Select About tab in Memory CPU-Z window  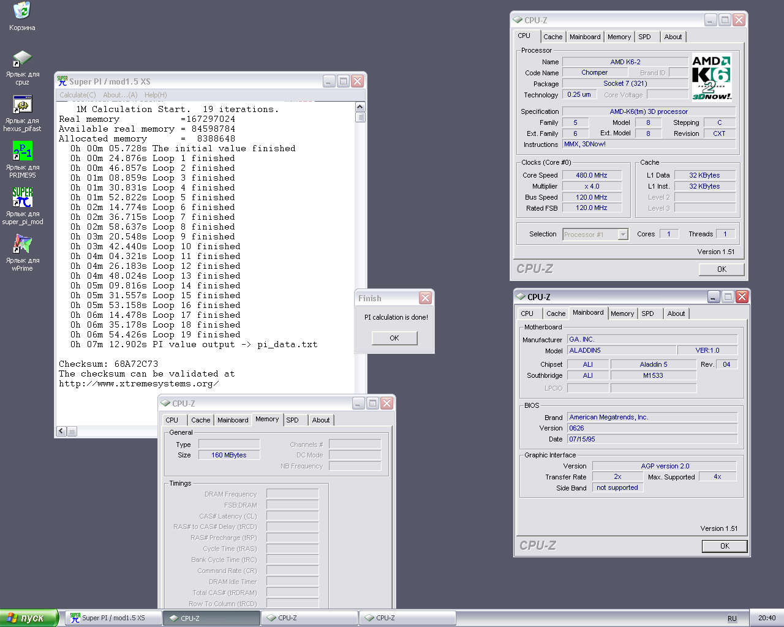[321, 420]
